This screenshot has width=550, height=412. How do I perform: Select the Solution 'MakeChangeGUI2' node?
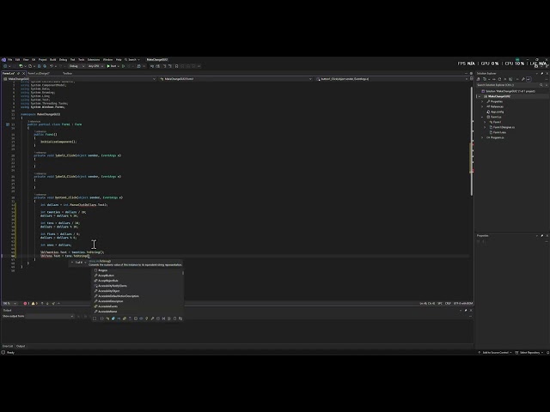pos(510,91)
